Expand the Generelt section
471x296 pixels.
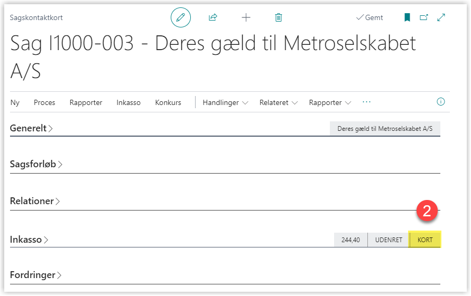point(31,128)
